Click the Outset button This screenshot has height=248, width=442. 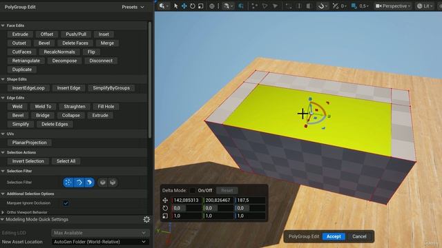pyautogui.click(x=19, y=43)
